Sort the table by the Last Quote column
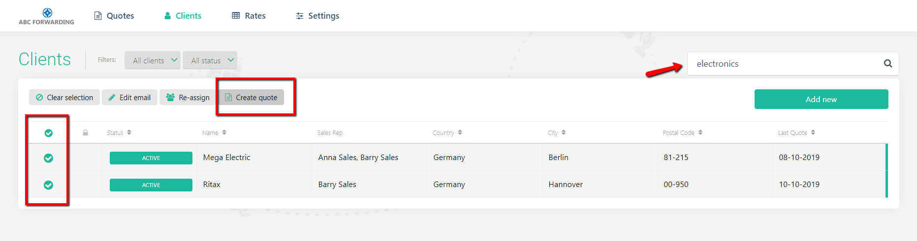 796,133
